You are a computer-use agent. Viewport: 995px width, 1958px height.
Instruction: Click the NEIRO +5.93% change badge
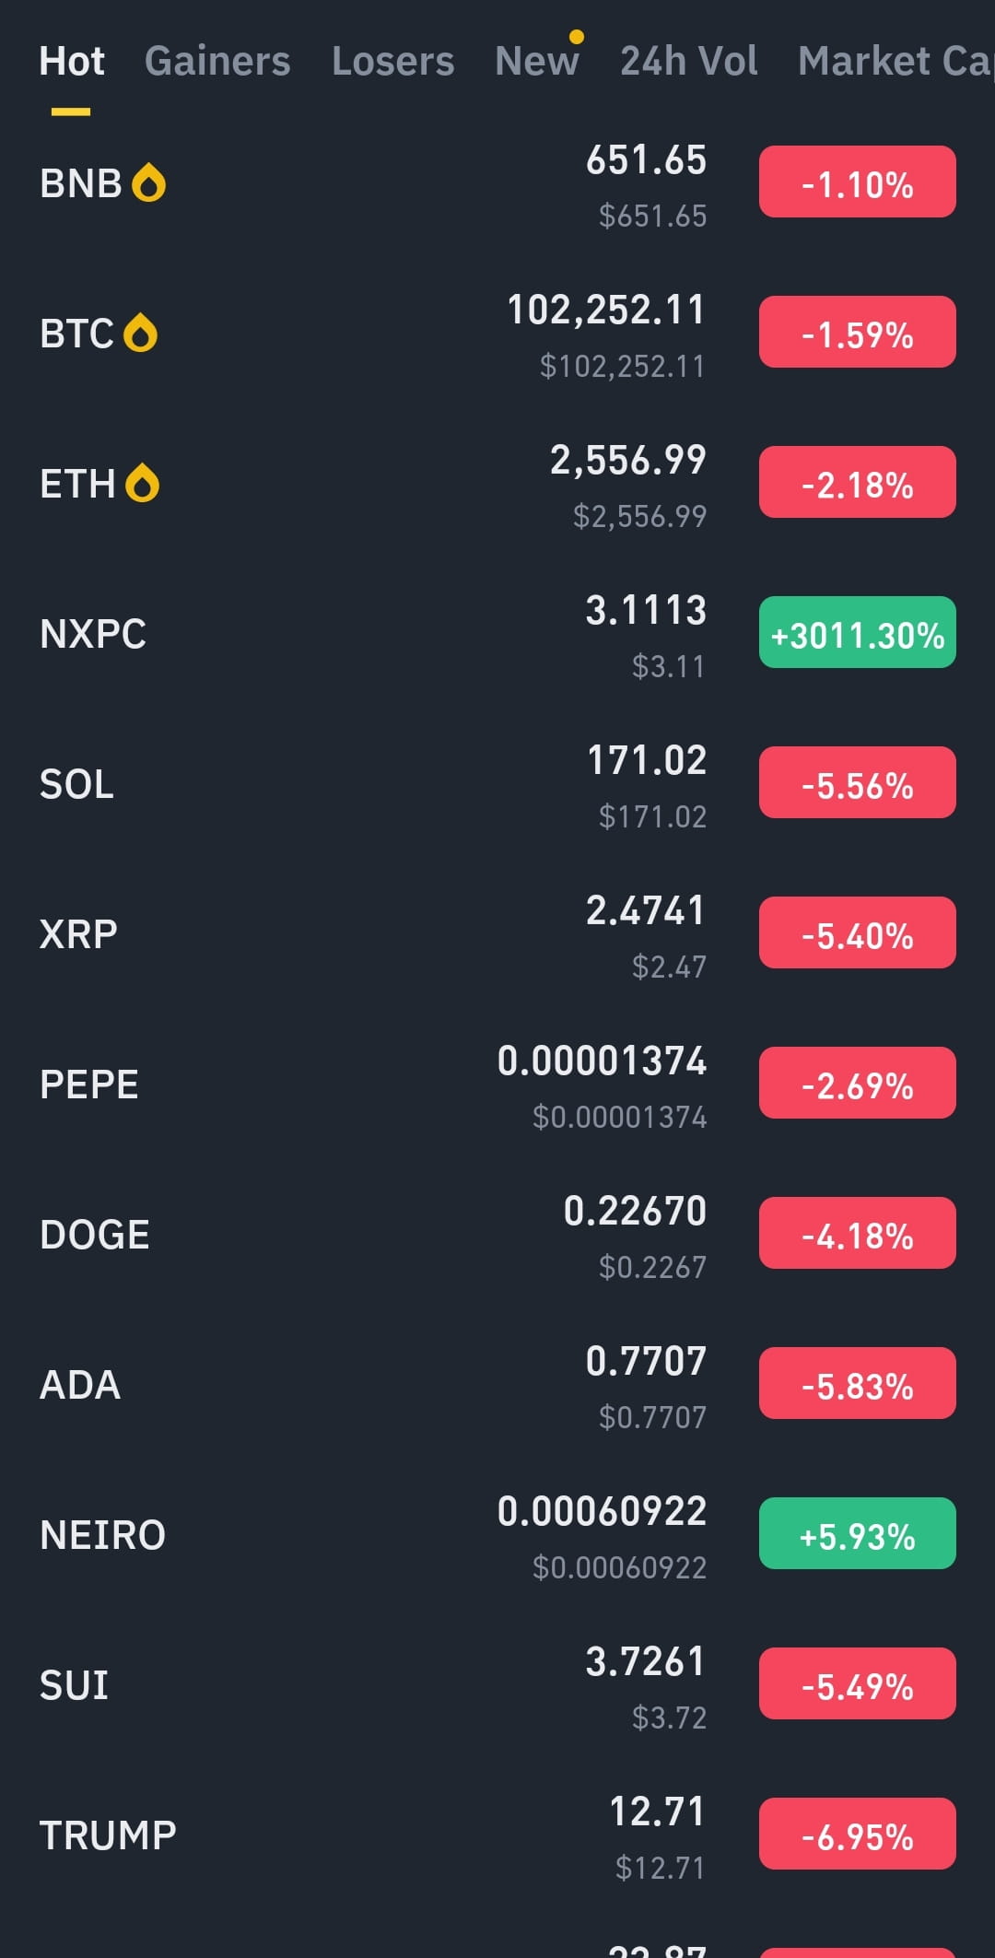858,1533
